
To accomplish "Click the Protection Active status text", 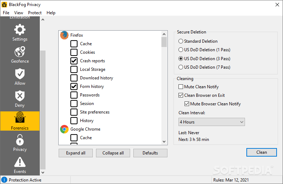I will [25, 180].
